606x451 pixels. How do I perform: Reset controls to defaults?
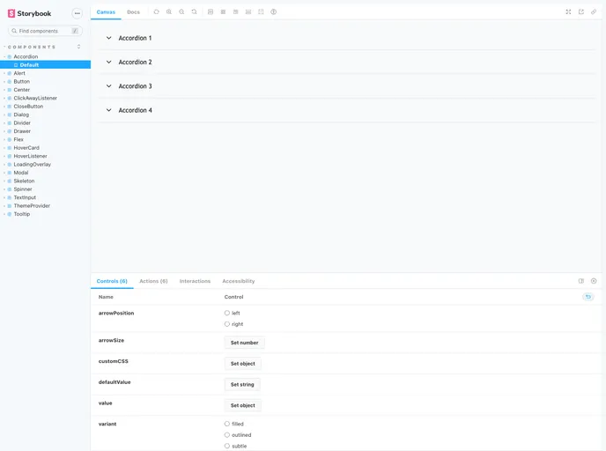588,297
